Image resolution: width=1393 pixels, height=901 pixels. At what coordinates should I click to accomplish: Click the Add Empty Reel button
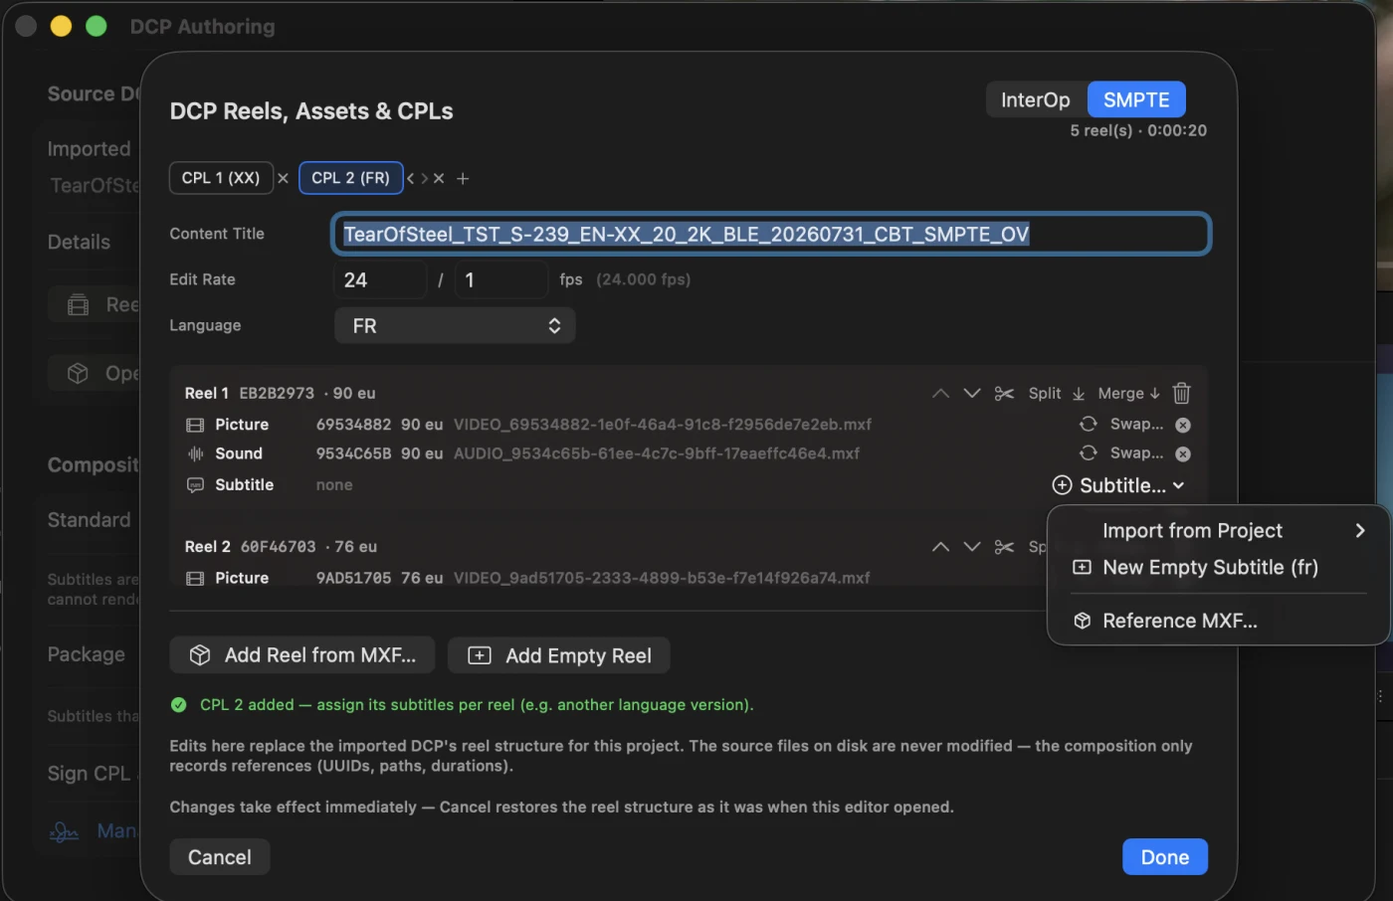559,655
